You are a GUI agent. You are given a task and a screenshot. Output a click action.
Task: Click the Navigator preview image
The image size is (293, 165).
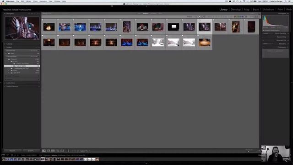pos(22,28)
